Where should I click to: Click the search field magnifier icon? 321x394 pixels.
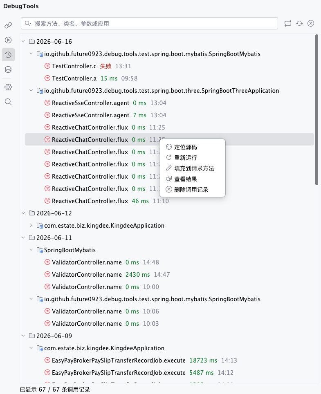[x=28, y=24]
